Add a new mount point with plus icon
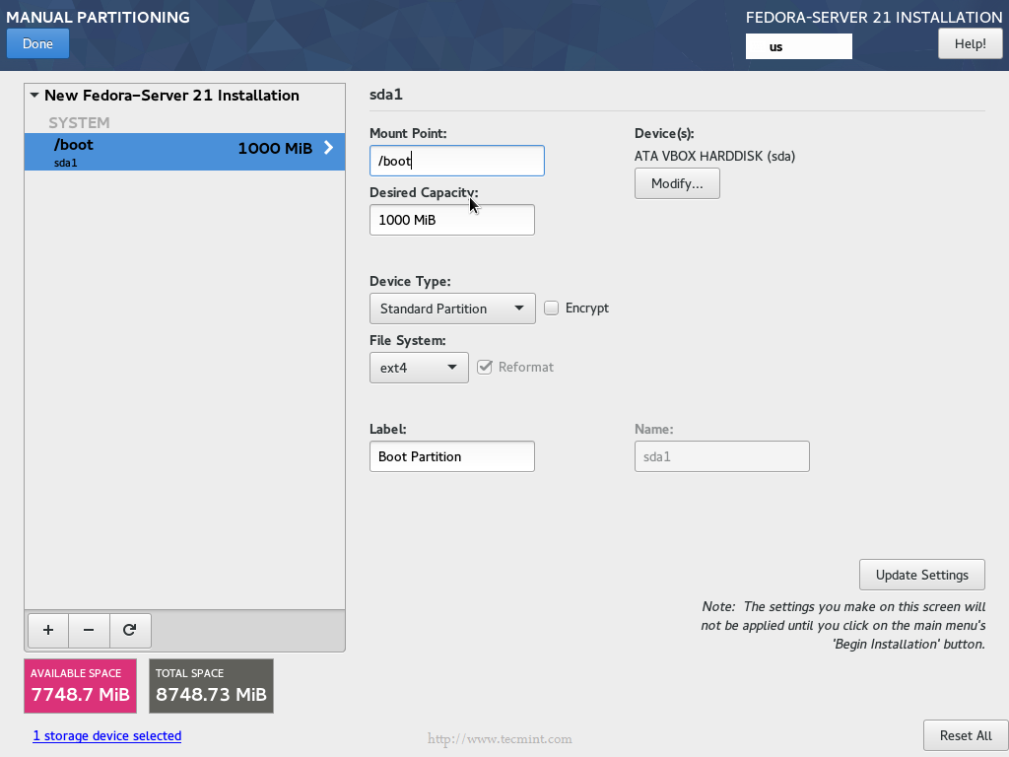1009x757 pixels. point(48,630)
